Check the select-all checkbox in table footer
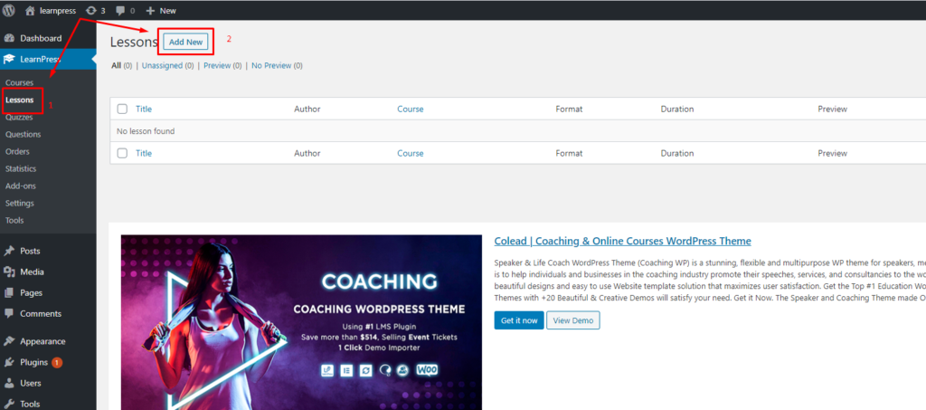This screenshot has width=926, height=410. pos(122,154)
